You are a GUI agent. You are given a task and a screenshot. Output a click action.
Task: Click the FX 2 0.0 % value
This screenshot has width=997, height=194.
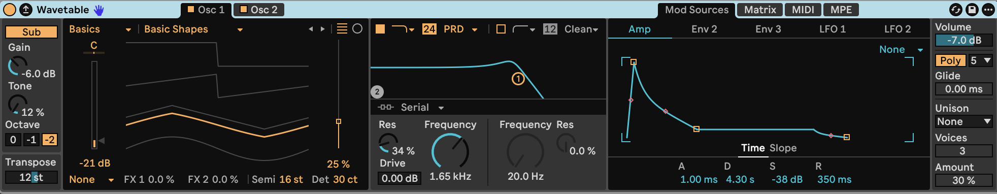point(225,179)
